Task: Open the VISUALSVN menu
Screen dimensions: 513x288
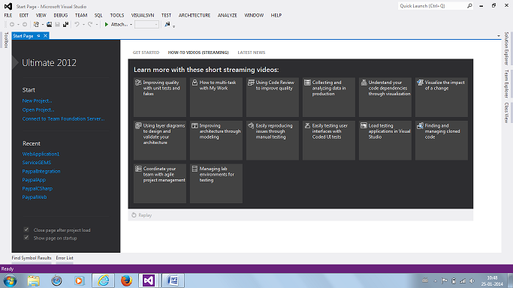Action: pyautogui.click(x=143, y=15)
